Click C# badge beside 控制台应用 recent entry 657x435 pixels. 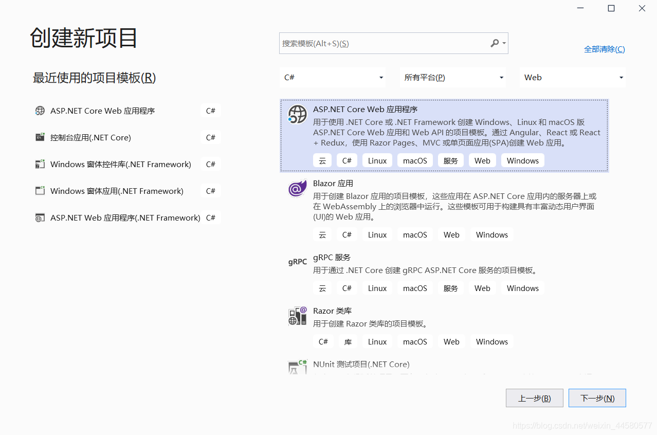tap(211, 137)
